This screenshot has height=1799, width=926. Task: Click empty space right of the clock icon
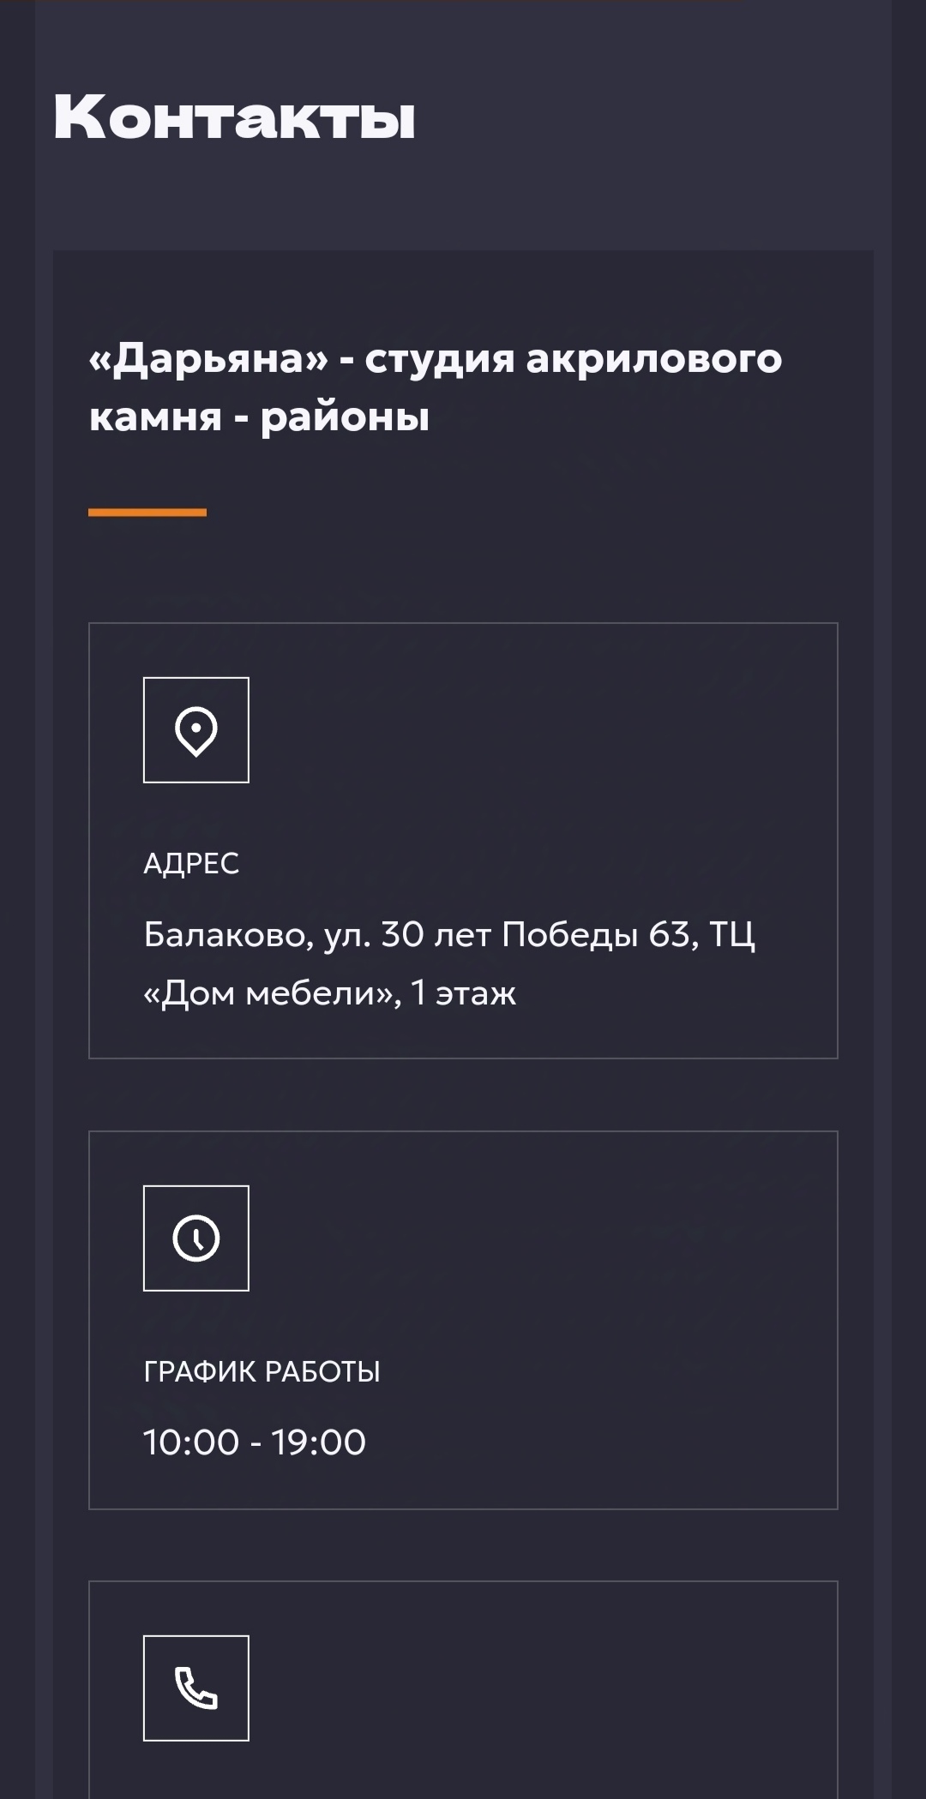(x=540, y=1238)
